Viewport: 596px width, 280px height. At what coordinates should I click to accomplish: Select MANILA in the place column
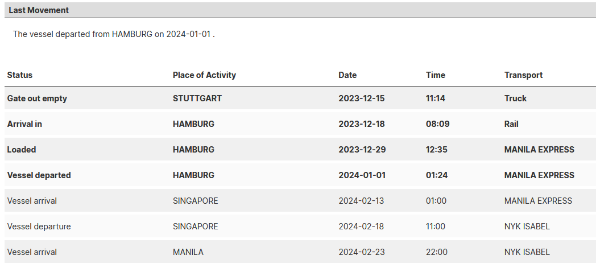[188, 252]
